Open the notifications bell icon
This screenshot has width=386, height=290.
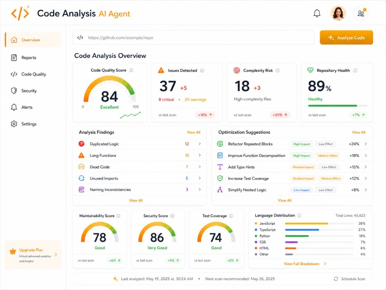point(317,13)
